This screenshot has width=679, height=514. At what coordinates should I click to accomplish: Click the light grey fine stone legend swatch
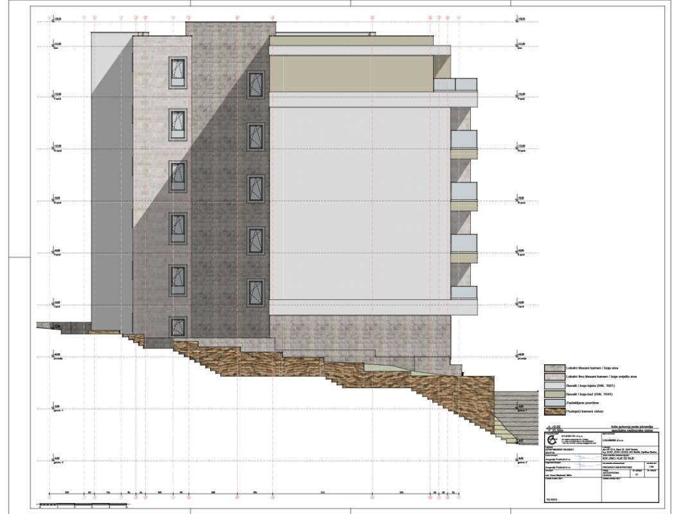coord(552,376)
